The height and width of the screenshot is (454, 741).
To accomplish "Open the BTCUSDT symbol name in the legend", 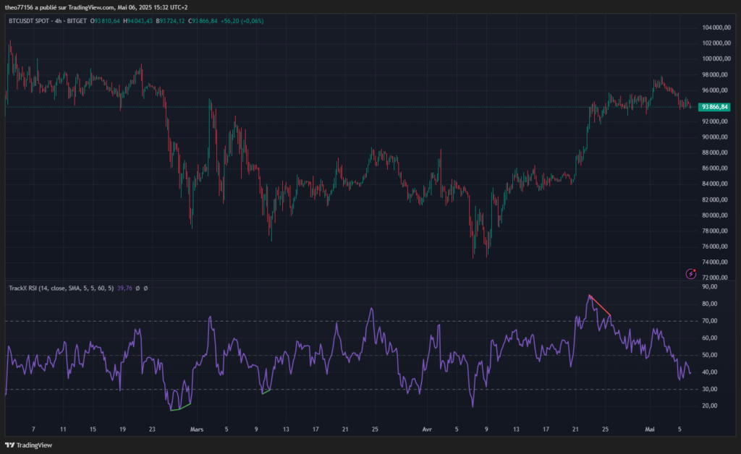I will (21, 22).
